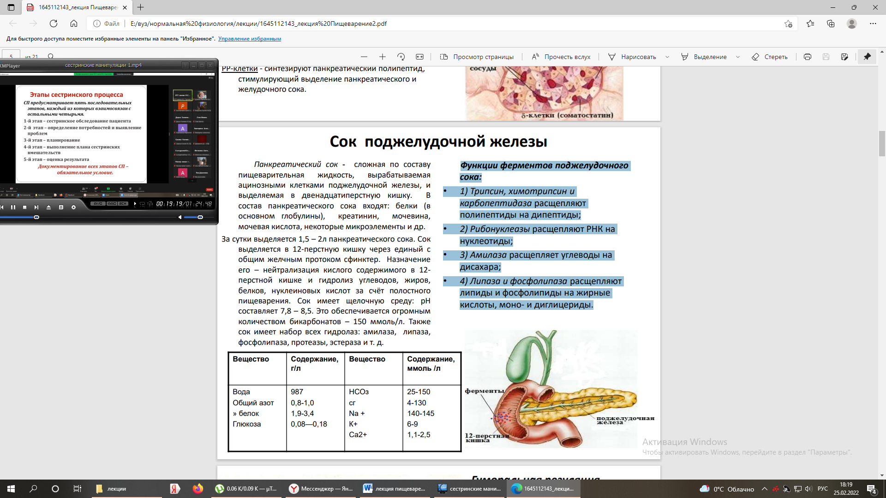This screenshot has height=498, width=886.
Task: Toggle KMPlayer repeat mode
Action: pos(142,204)
